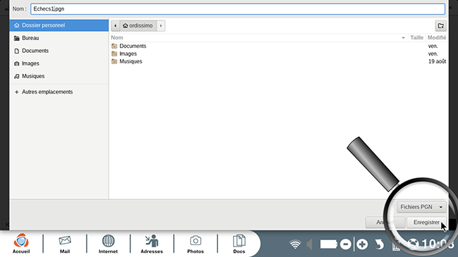Click the zoom out minus icon

[x=345, y=244]
